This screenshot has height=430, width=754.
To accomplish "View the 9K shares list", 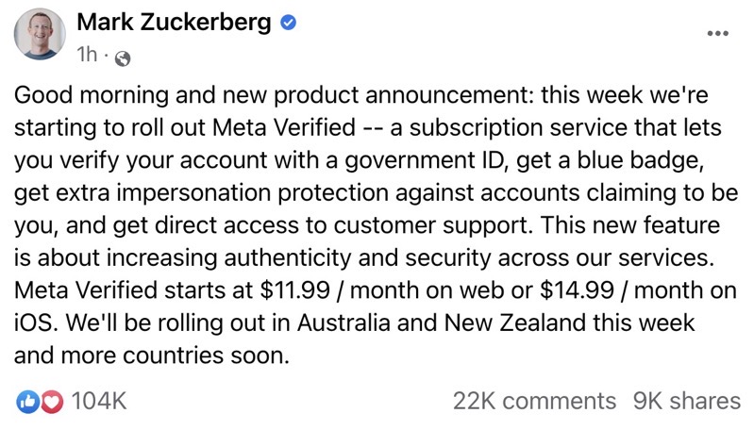I will click(x=686, y=401).
